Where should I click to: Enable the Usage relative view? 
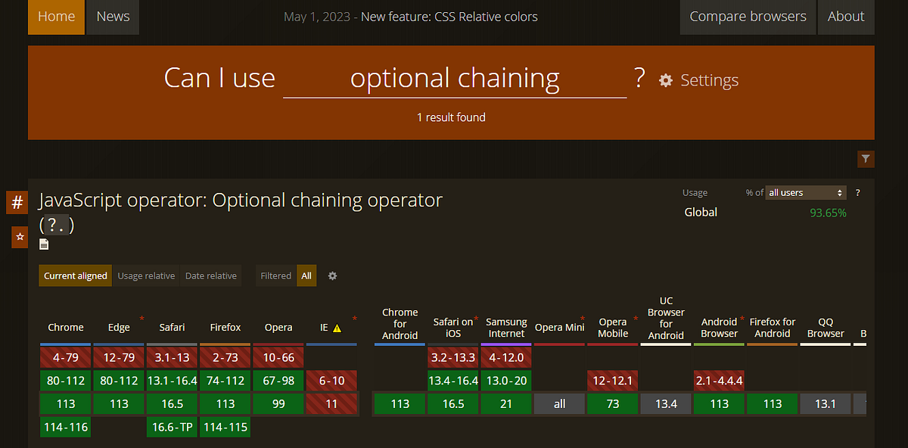(146, 275)
